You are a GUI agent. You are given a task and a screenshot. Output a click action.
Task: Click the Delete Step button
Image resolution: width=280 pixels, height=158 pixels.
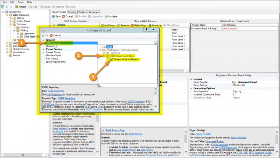coord(138,25)
